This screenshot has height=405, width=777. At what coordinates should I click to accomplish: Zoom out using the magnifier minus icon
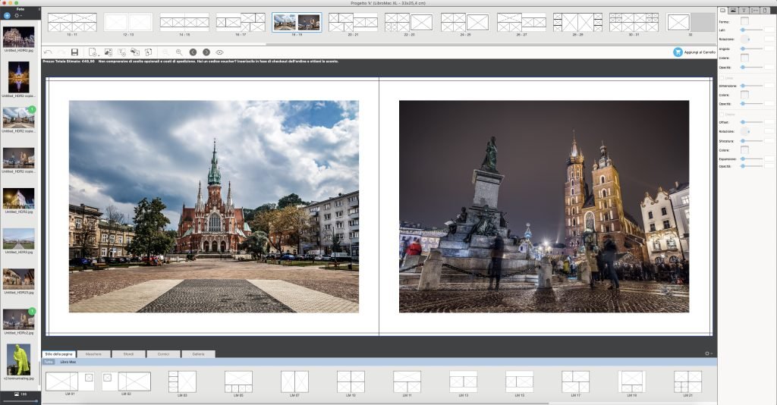pos(165,52)
